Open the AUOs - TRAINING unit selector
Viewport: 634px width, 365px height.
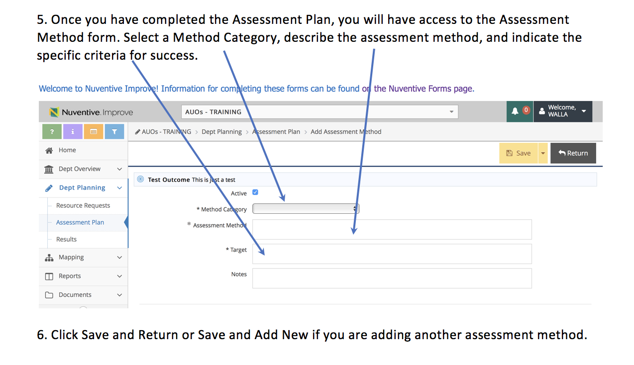point(319,112)
